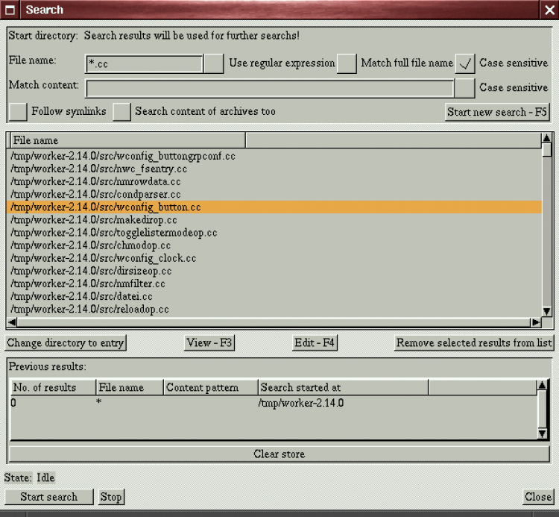Select dirsizeop.cc result row
Screen dimensions: 559x517
click(274, 271)
